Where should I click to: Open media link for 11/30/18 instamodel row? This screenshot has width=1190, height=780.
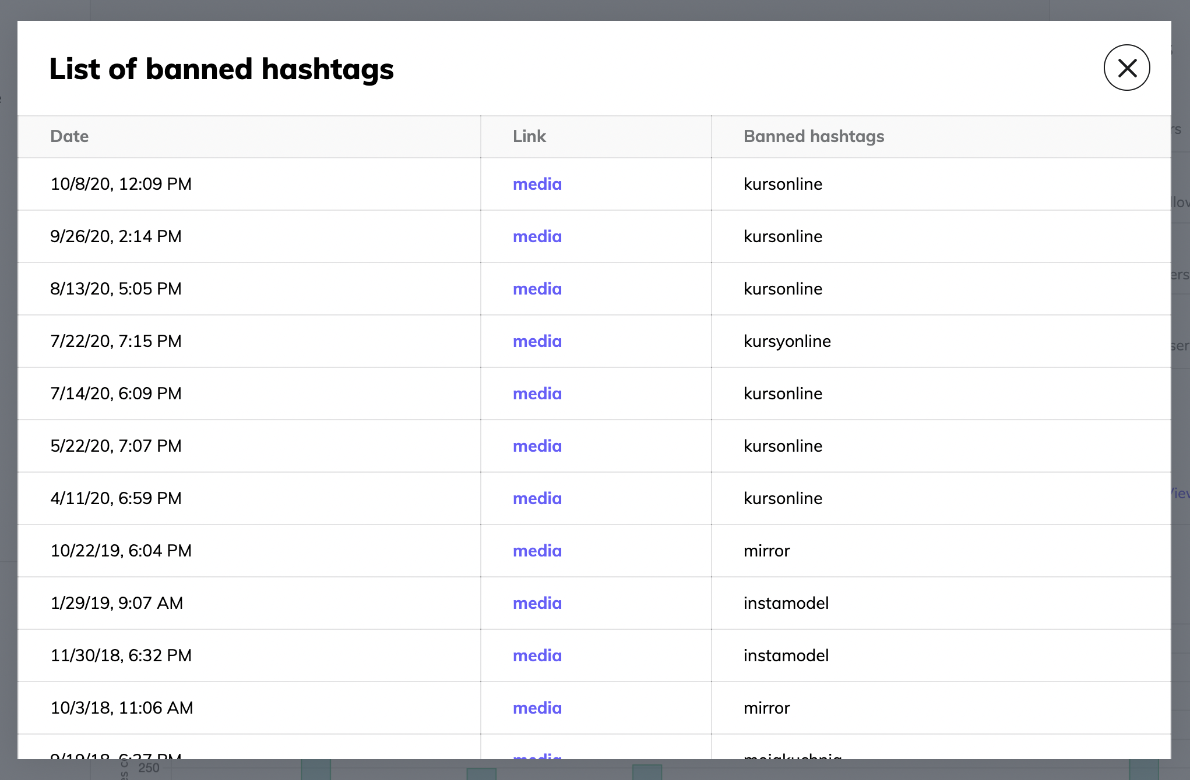coord(537,655)
